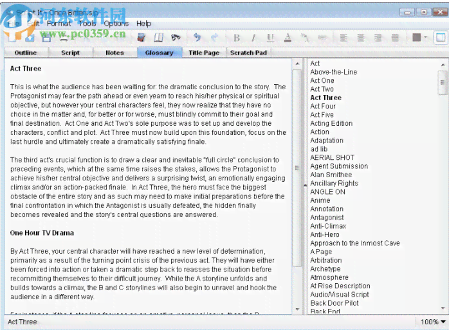Viewport: 449px width, 330px height.
Task: Align text right
Action: pyautogui.click(x=378, y=38)
